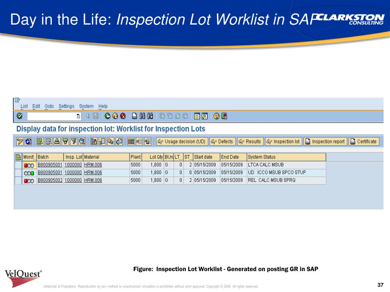The height and width of the screenshot is (292, 390).
Task: Open batch B800905002 link
Action: pos(50,180)
